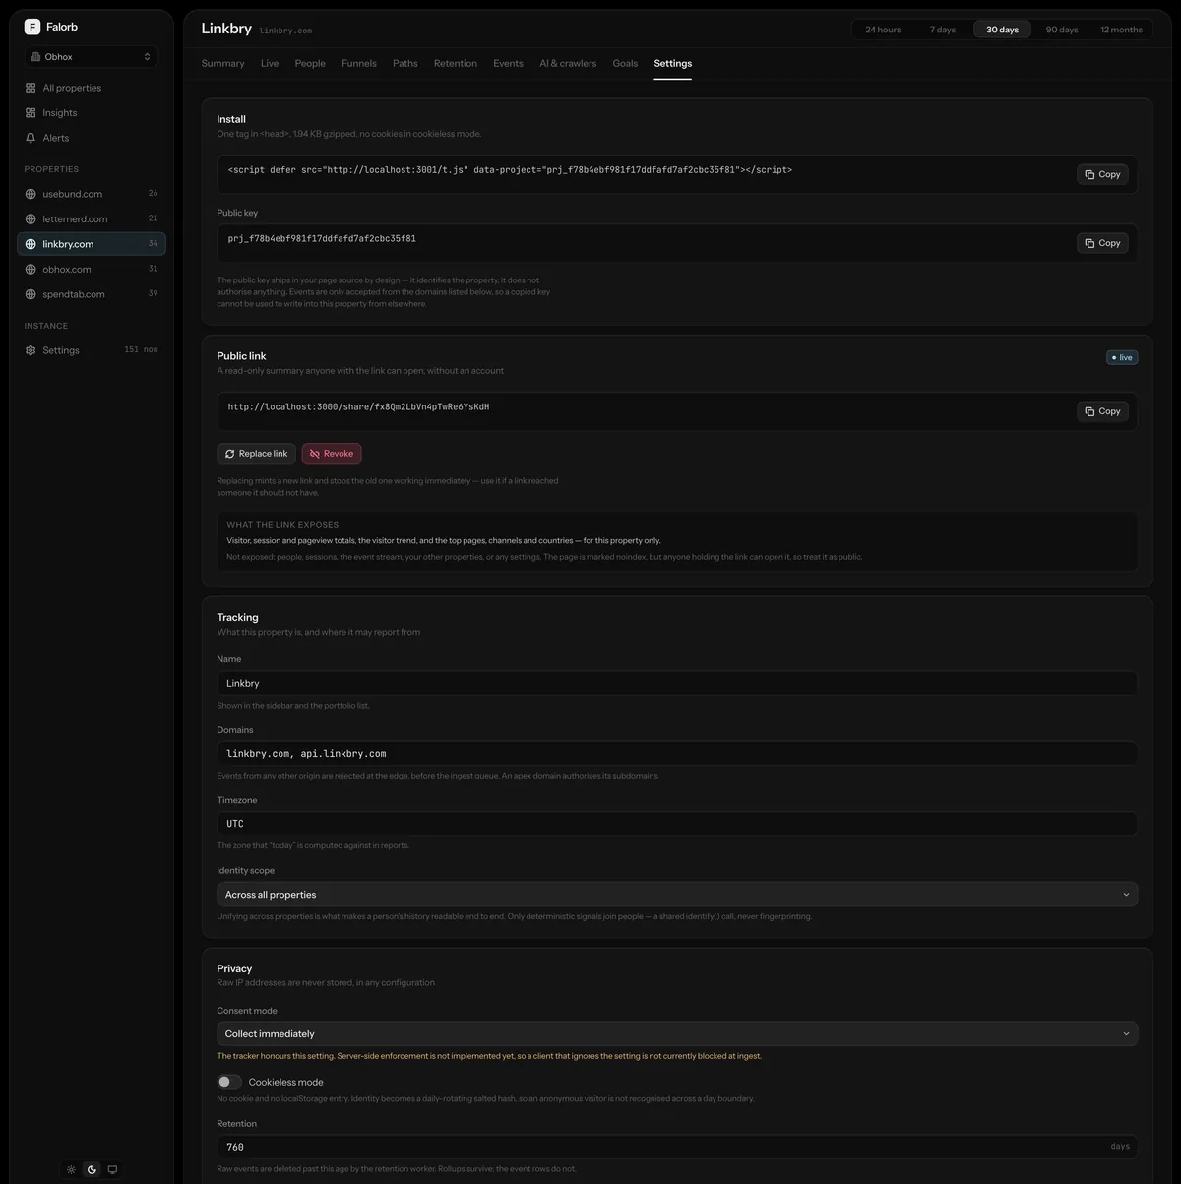The width and height of the screenshot is (1181, 1184).
Task: Open the Paths tab
Action: pos(405,63)
